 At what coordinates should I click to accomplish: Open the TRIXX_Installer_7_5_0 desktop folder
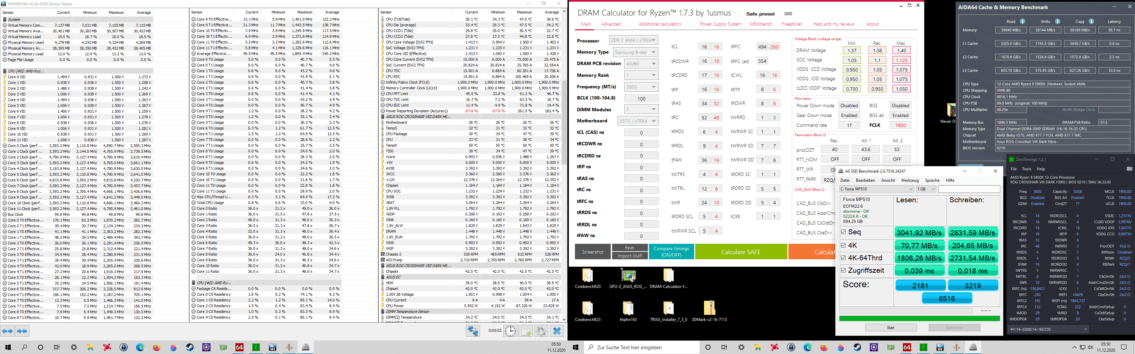click(669, 312)
